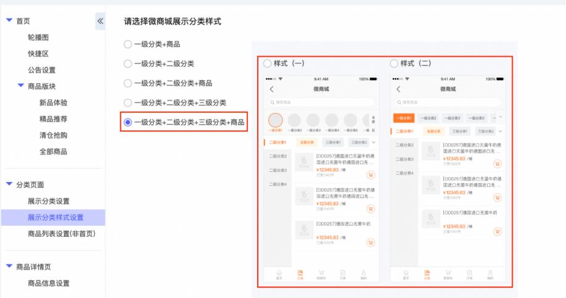This screenshot has width=566, height=298.
Task: Click back arrow in Style One preview
Action: click(x=272, y=89)
